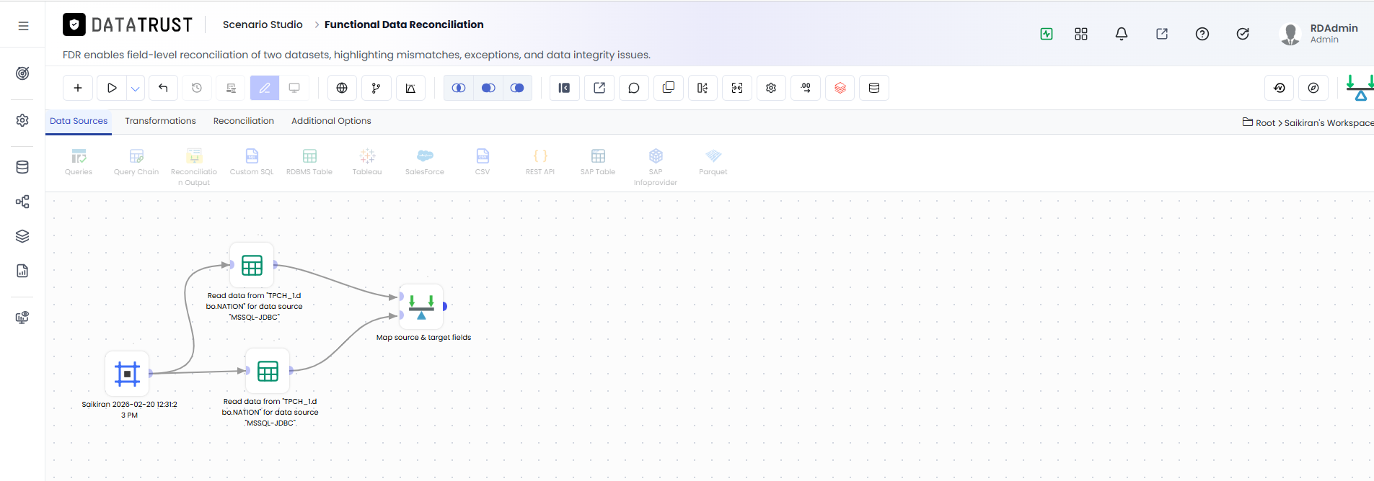Click the Saikiran start frame node
Viewport: 1374px width, 481px height.
click(x=127, y=373)
